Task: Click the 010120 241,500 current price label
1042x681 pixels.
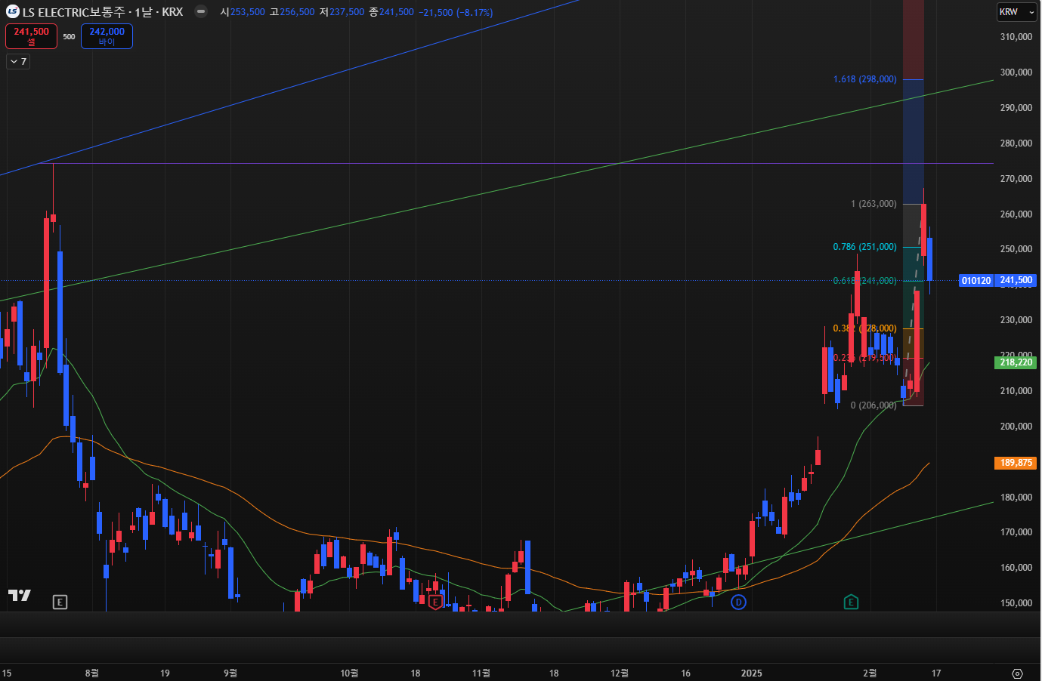Action: pyautogui.click(x=997, y=280)
